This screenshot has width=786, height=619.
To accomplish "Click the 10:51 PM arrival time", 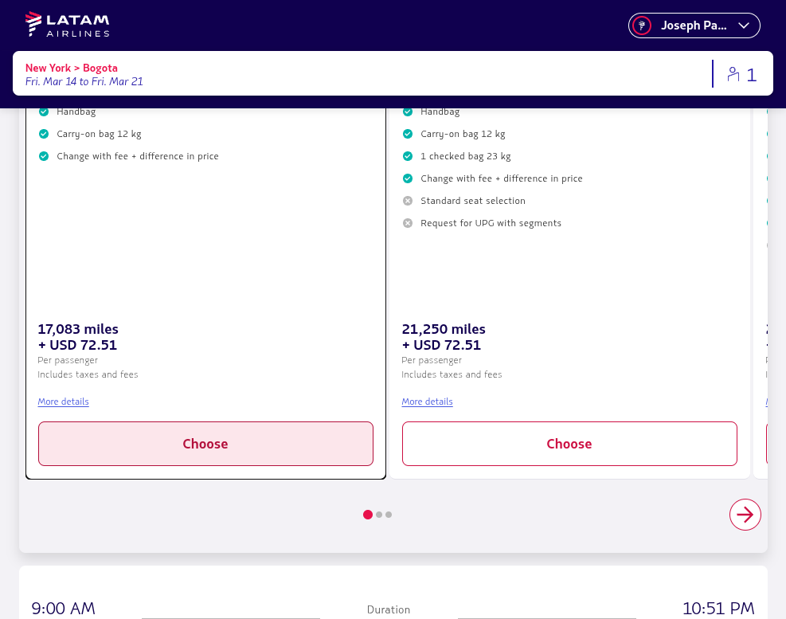I will (718, 609).
